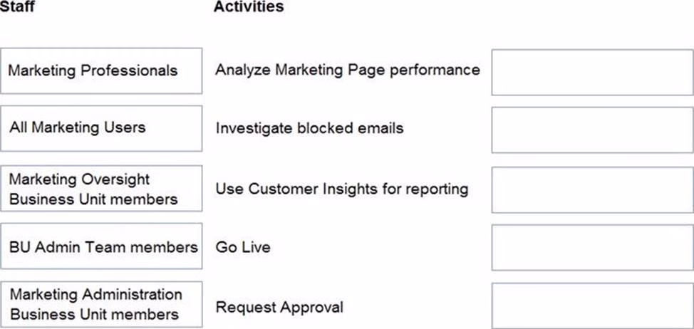Click the Activities column header
The image size is (694, 329).
click(x=248, y=7)
